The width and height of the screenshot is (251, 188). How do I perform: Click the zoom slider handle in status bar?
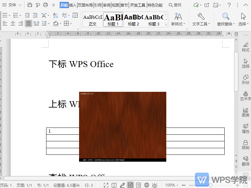click(211, 185)
